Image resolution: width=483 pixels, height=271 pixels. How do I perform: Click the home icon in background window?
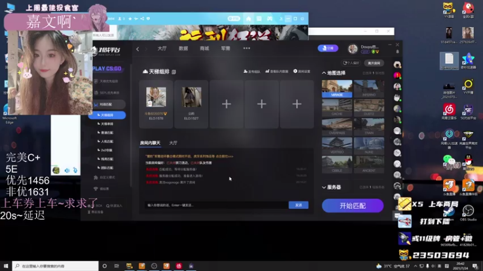click(x=248, y=19)
